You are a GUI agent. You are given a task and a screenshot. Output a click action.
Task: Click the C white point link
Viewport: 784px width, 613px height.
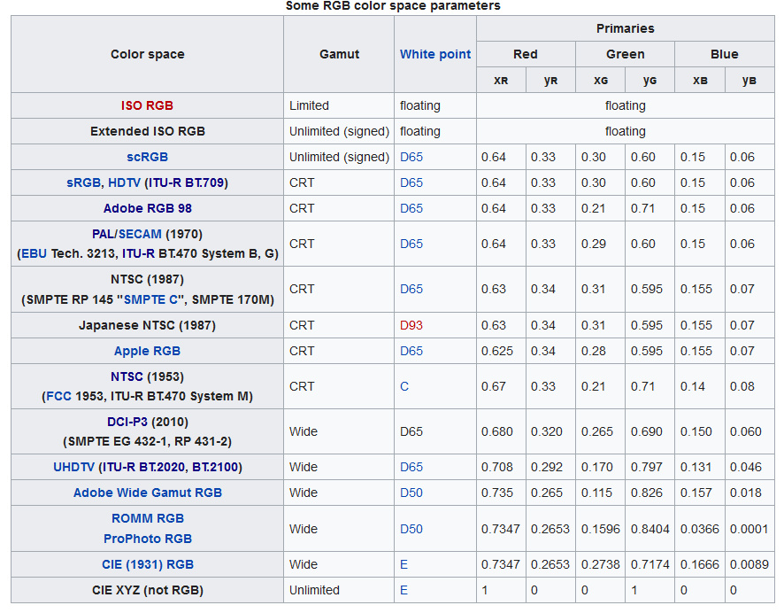404,386
